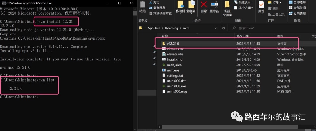Click the nodejs.ico green icon
The image size is (316, 131).
164,65
